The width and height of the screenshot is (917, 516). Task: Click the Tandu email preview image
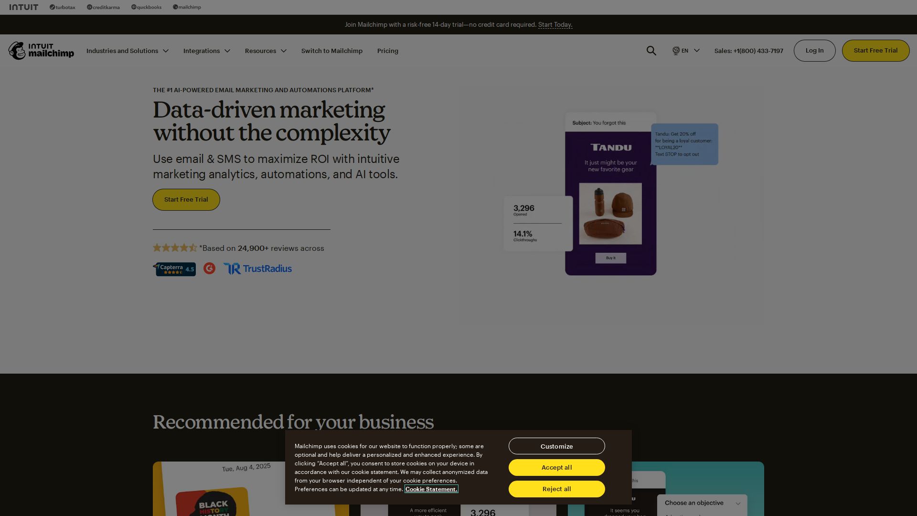pyautogui.click(x=610, y=193)
